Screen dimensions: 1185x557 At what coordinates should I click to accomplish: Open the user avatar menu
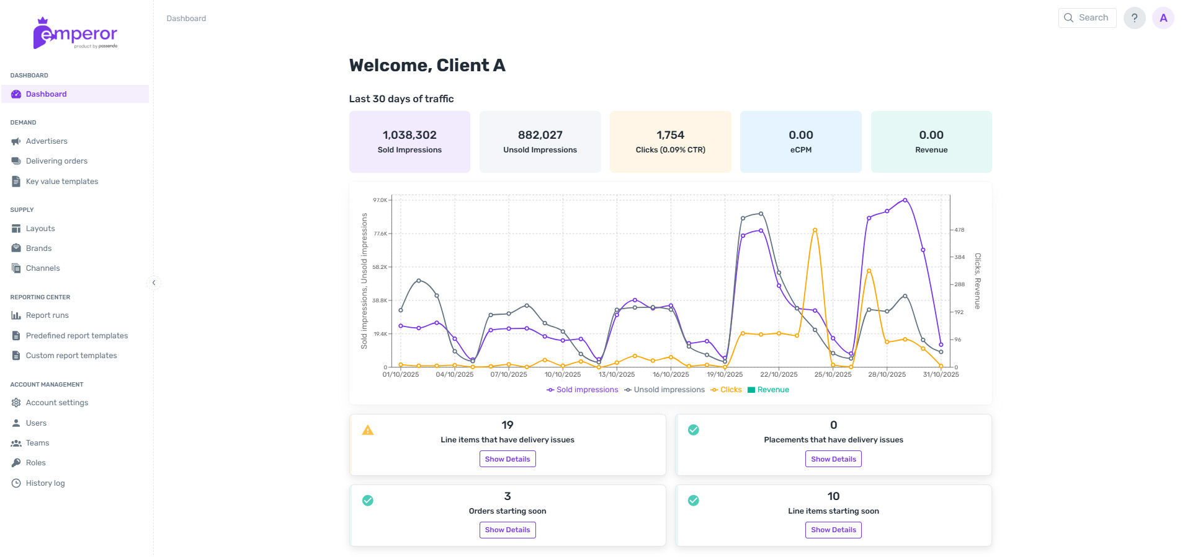point(1163,18)
